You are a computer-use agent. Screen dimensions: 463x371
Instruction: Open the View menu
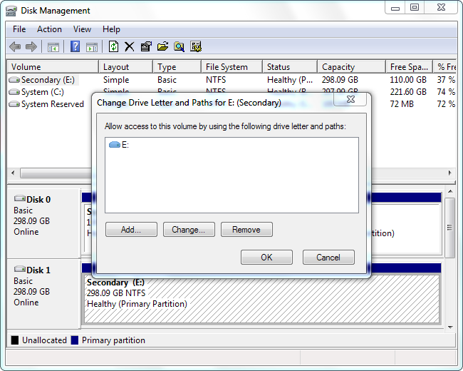point(82,29)
